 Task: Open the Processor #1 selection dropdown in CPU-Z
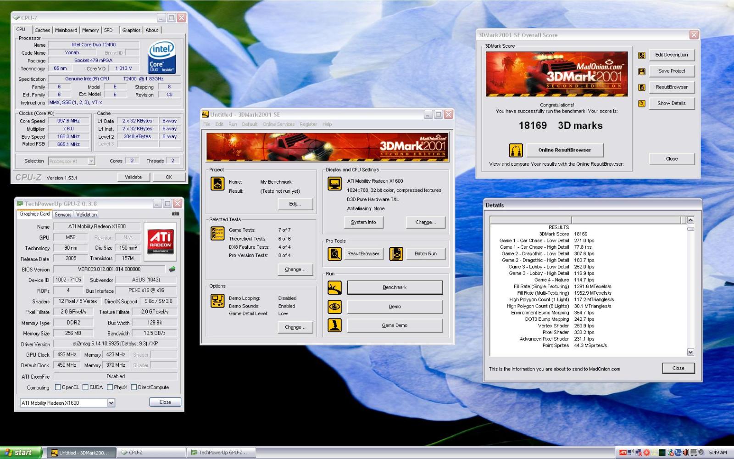(91, 161)
